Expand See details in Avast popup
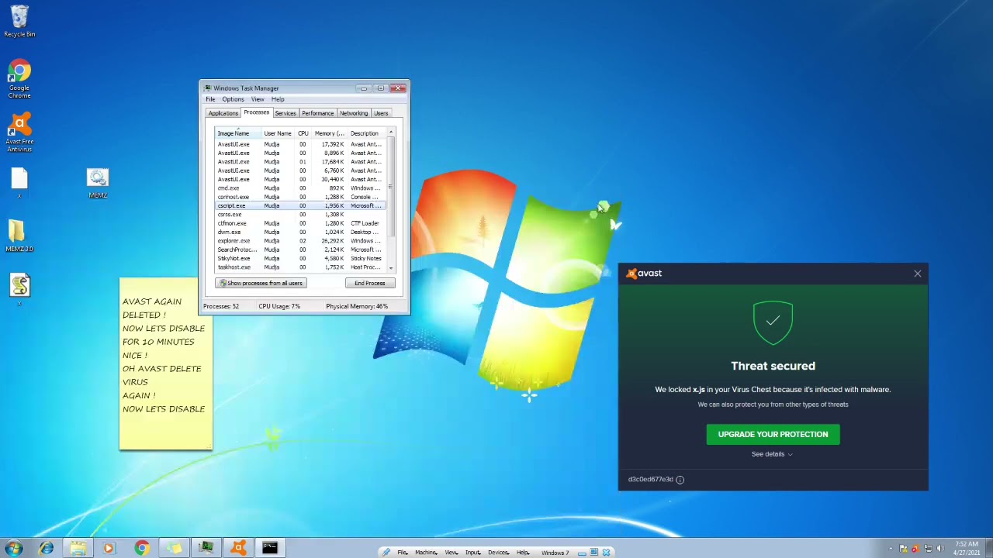The height and width of the screenshot is (558, 993). click(x=772, y=454)
